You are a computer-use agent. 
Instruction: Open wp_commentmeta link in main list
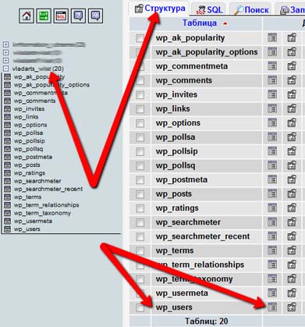tap(192, 66)
